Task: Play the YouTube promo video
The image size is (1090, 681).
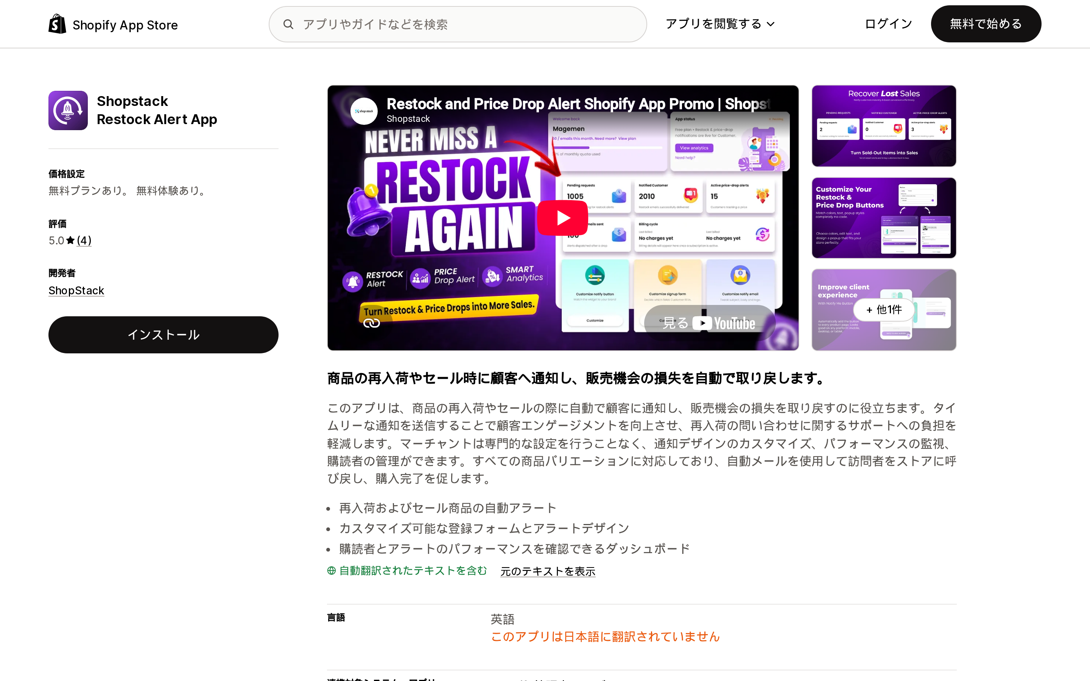Action: point(562,218)
